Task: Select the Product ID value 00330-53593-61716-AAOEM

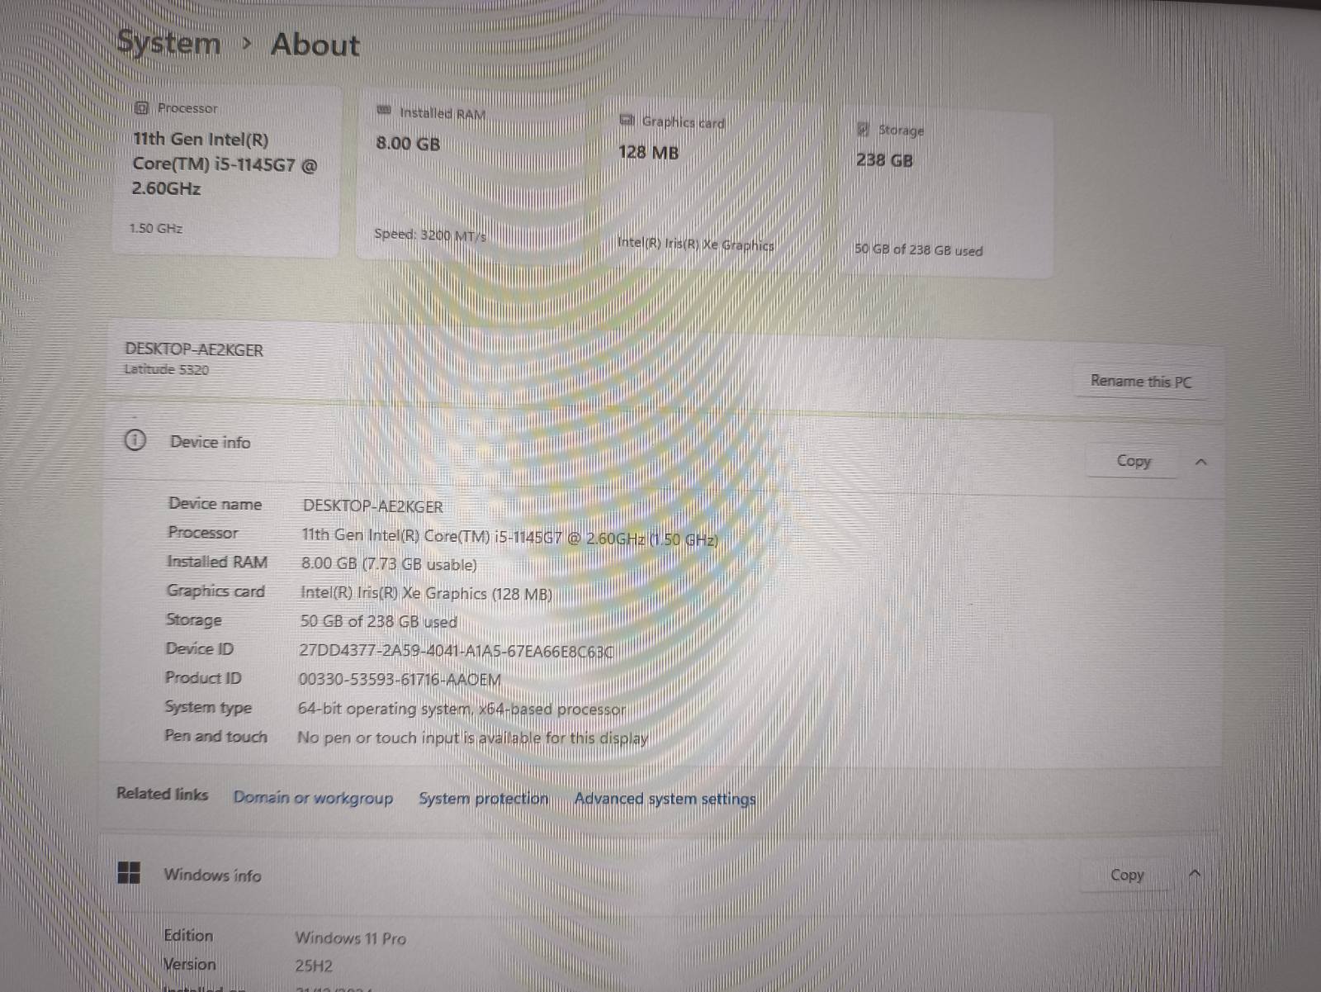Action: (400, 680)
